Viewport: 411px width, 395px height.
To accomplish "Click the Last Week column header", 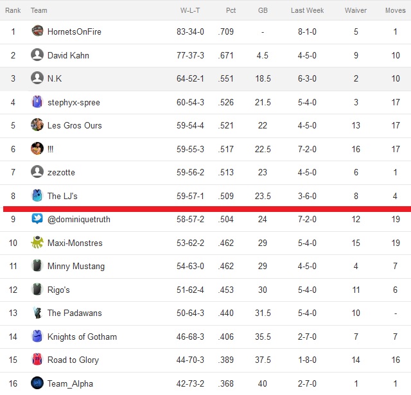I will coord(307,10).
